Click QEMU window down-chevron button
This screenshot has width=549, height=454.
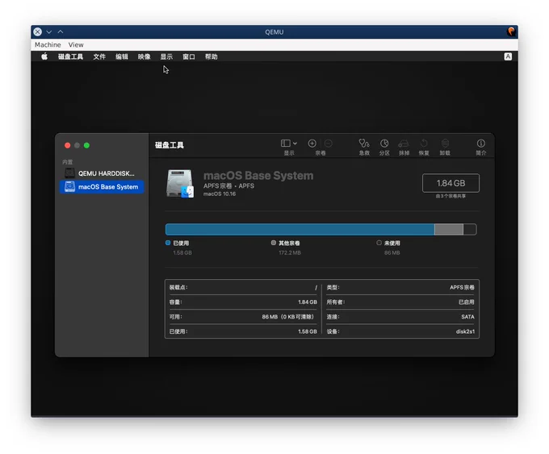click(x=49, y=31)
